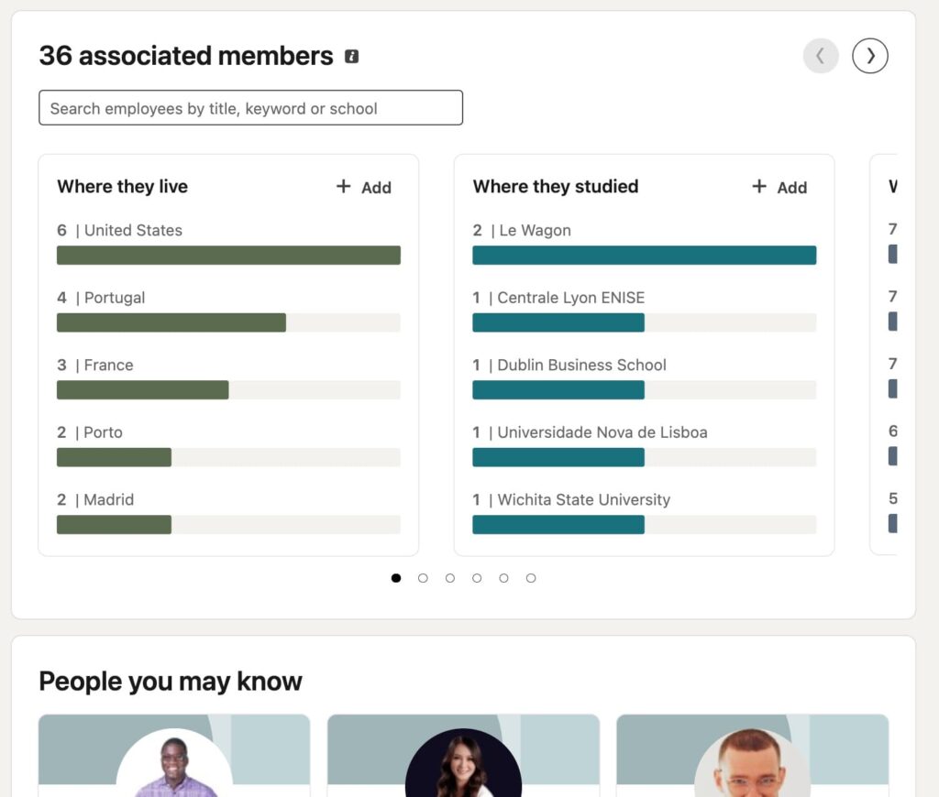Click the 'Where they studied' heading
The height and width of the screenshot is (797, 939).
[x=556, y=186]
